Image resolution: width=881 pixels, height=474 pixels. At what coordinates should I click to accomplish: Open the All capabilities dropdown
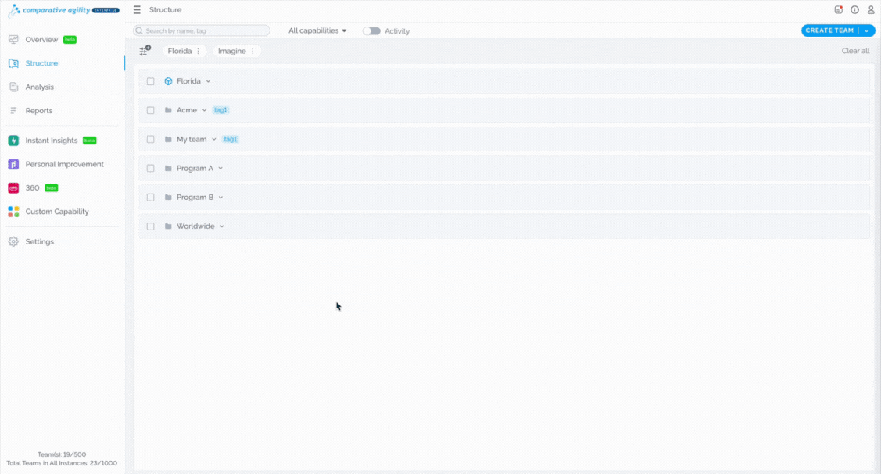(317, 31)
